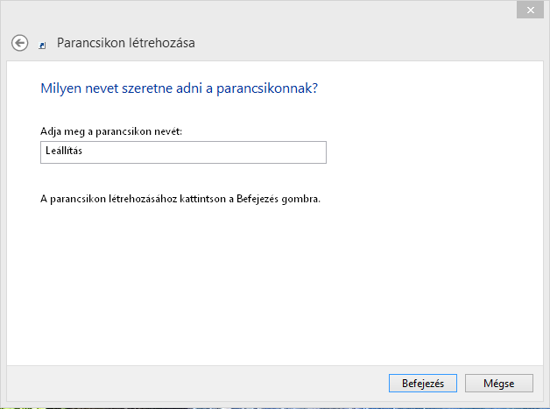Click the word létrehozása in the window title
The height and width of the screenshot is (409, 550).
(x=162, y=43)
